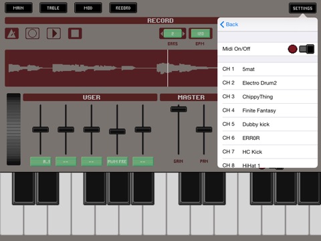
Task: Open the SETTINGS menu
Action: (302, 8)
